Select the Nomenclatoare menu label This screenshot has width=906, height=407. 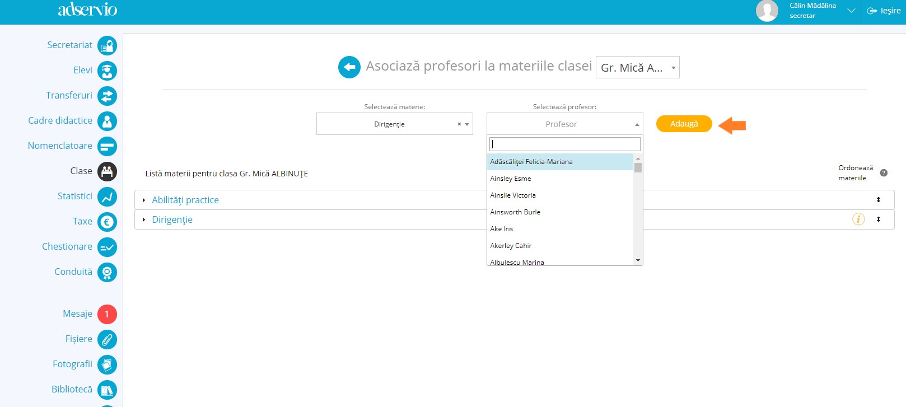tap(60, 146)
